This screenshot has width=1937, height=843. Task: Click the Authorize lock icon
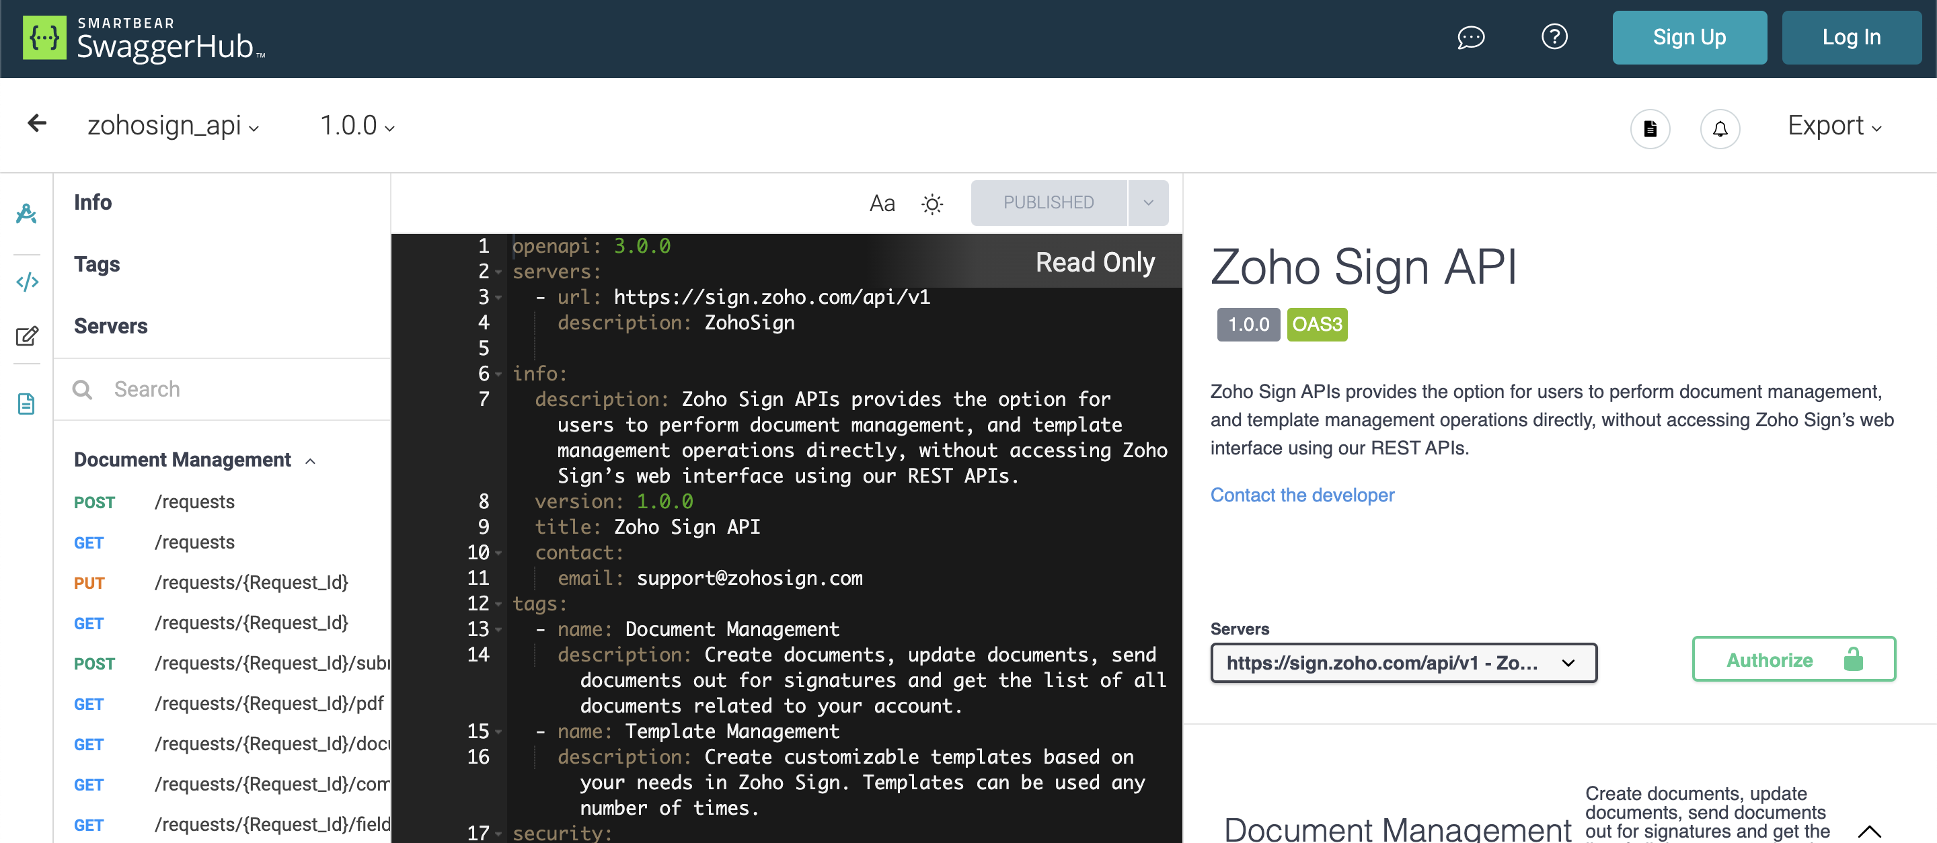(1854, 659)
